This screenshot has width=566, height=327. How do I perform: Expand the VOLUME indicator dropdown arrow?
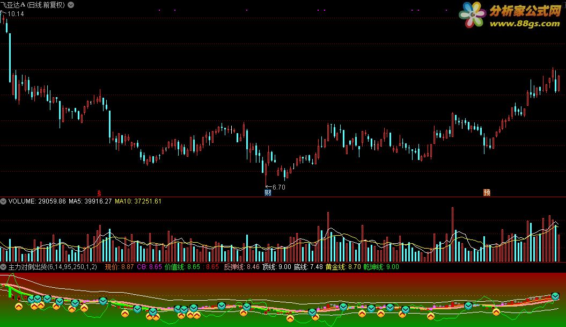pos(3,201)
